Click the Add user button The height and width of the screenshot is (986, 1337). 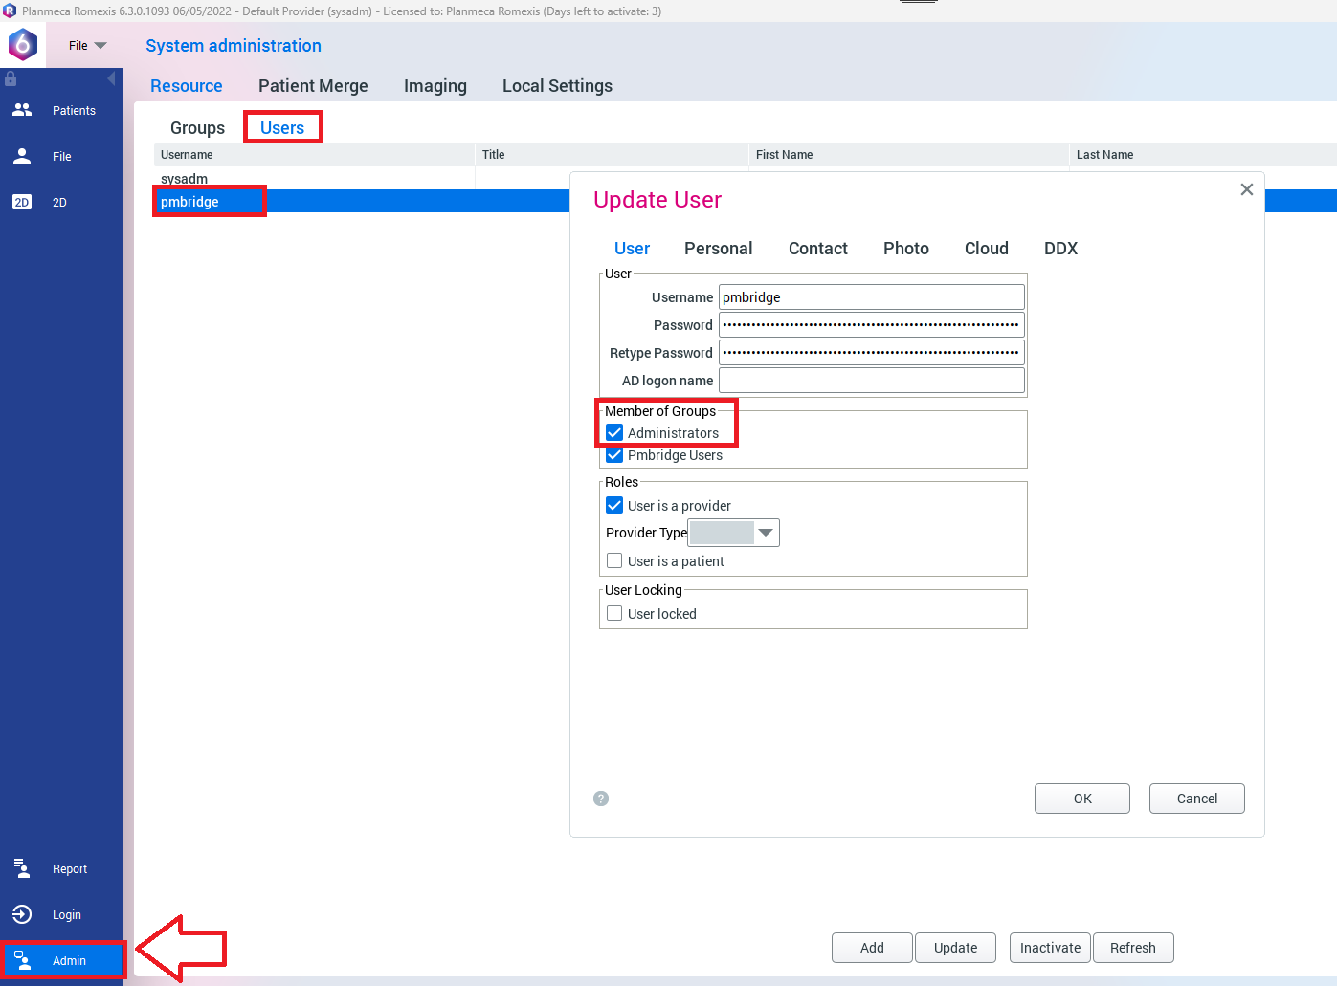(872, 948)
